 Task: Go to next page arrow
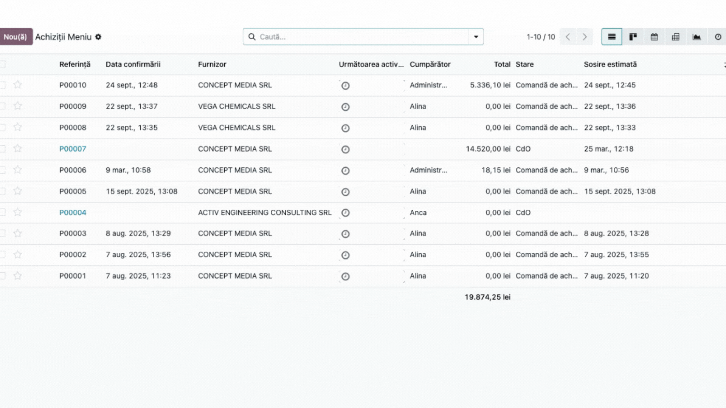coord(585,37)
